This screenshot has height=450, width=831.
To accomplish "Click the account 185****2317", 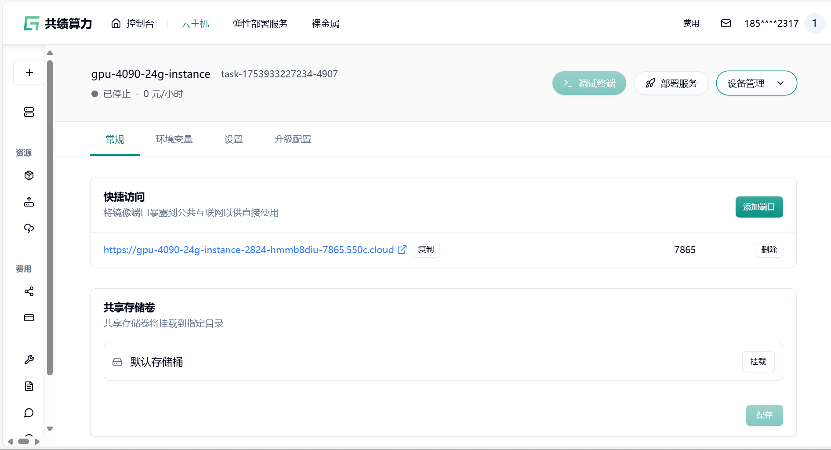I will pyautogui.click(x=771, y=23).
